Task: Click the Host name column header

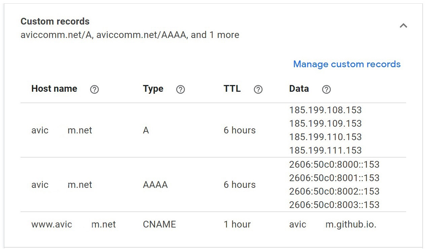Action: coord(54,89)
